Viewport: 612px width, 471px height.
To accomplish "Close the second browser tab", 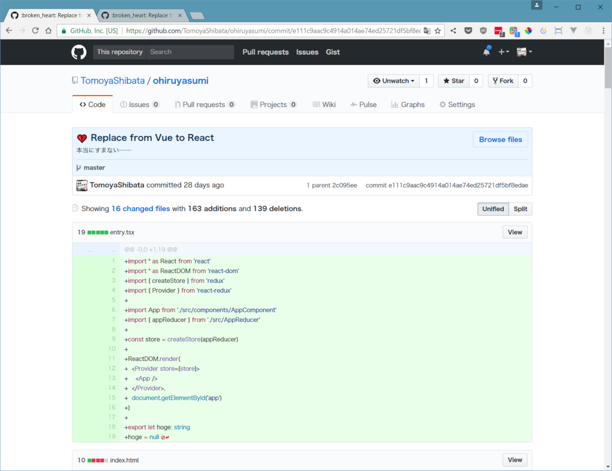I will pyautogui.click(x=179, y=15).
